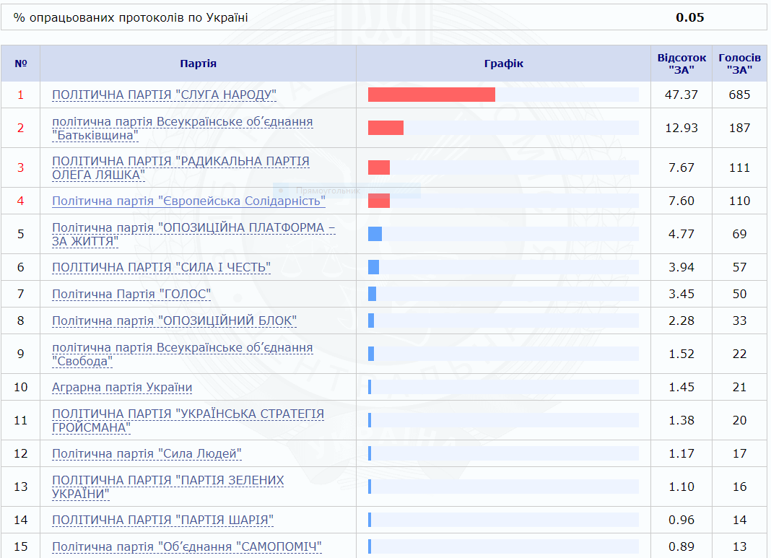This screenshot has height=558, width=771.
Task: Click the "Партія" column header
Action: 198,64
